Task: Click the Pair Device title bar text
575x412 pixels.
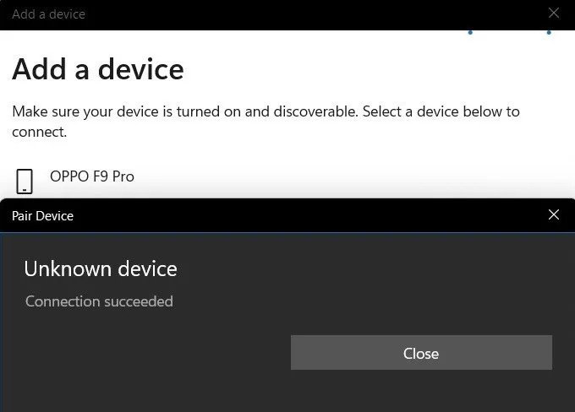Action: [x=42, y=215]
